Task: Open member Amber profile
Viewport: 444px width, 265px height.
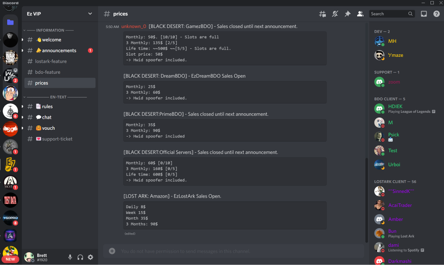Action: coord(405,219)
